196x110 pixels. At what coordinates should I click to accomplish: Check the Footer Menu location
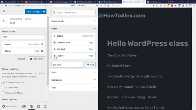click(x=3, y=88)
